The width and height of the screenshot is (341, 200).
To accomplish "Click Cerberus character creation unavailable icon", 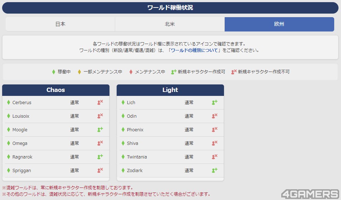I will point(100,102).
